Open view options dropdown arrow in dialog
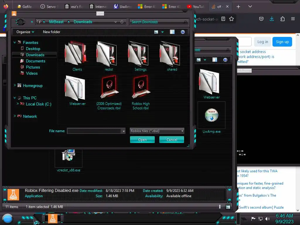 pyautogui.click(x=162, y=32)
